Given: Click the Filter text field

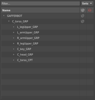Looking at the screenshot, I should 40,4.
